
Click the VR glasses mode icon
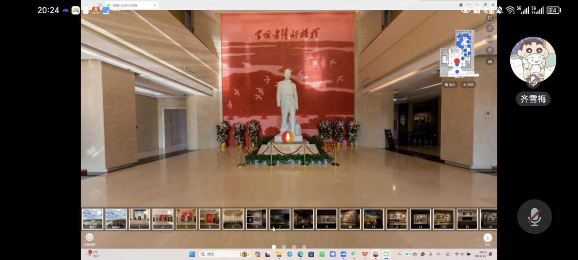(x=489, y=39)
